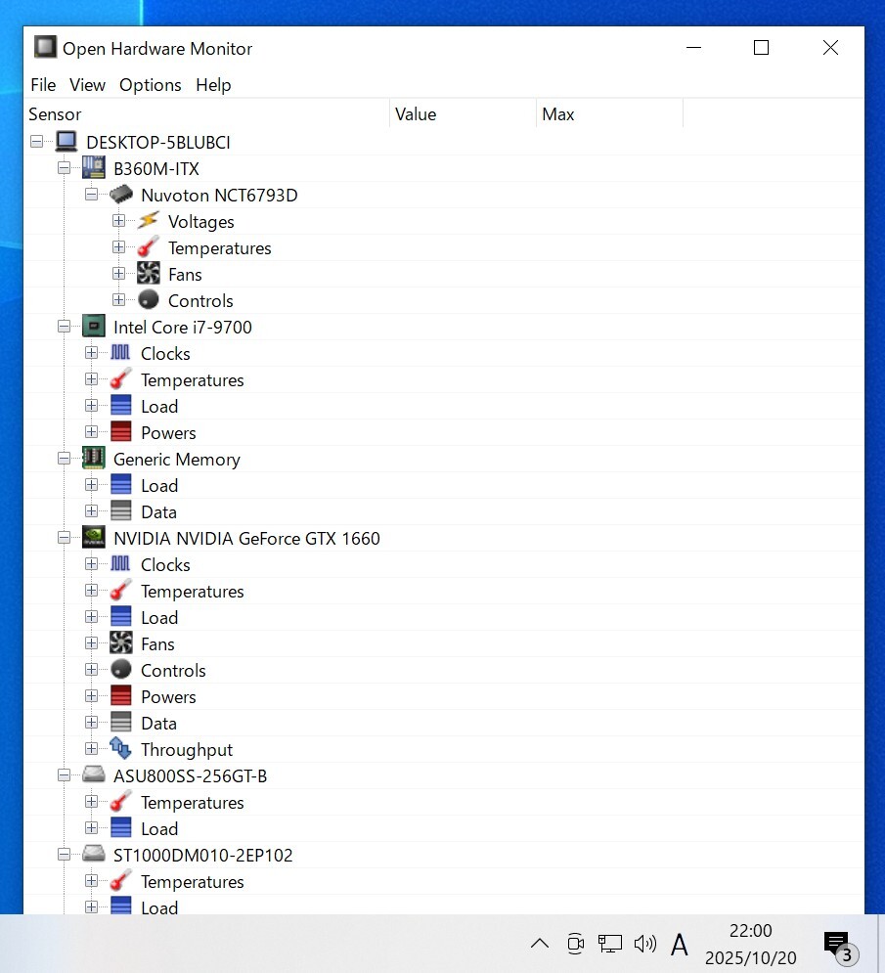885x973 pixels.
Task: Click the thermometer icon under ASU800SS-256GT-B
Action: 120,801
